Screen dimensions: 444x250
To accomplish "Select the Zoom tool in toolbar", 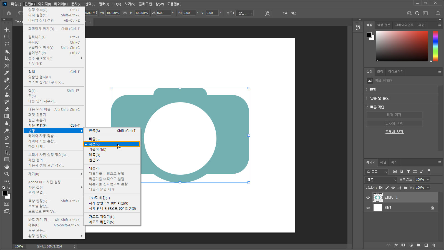I will click(7, 174).
